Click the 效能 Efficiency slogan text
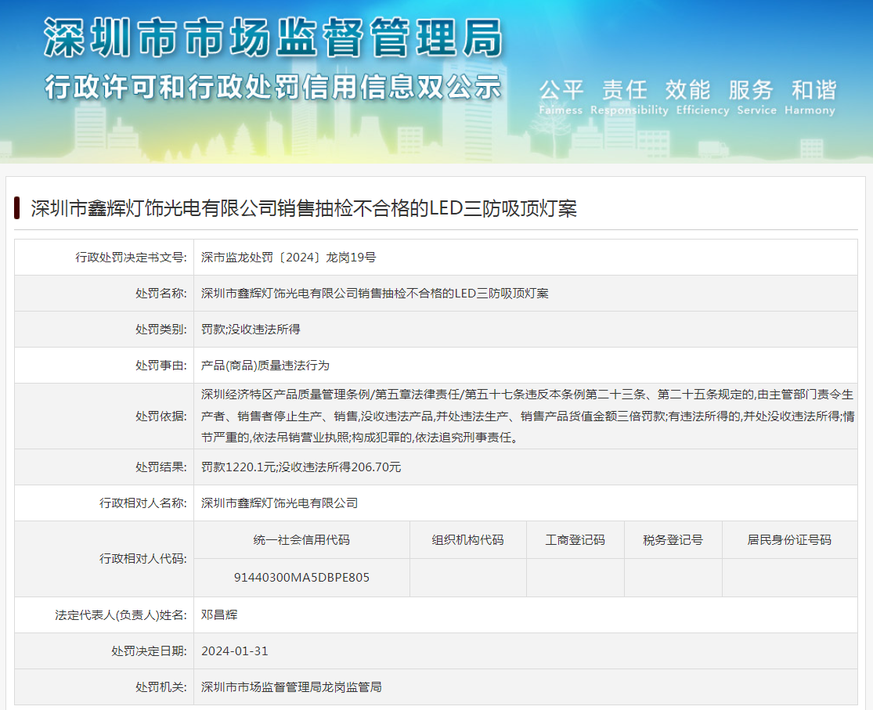Screen dimensions: 873x710 (x=702, y=97)
